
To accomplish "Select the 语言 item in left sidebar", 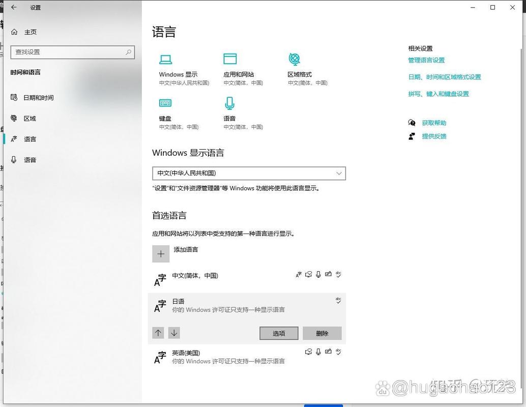I will [x=30, y=139].
